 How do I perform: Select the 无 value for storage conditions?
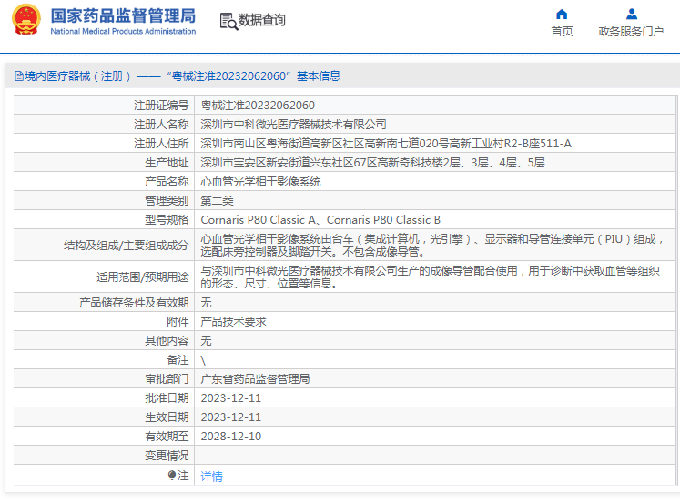pyautogui.click(x=206, y=302)
